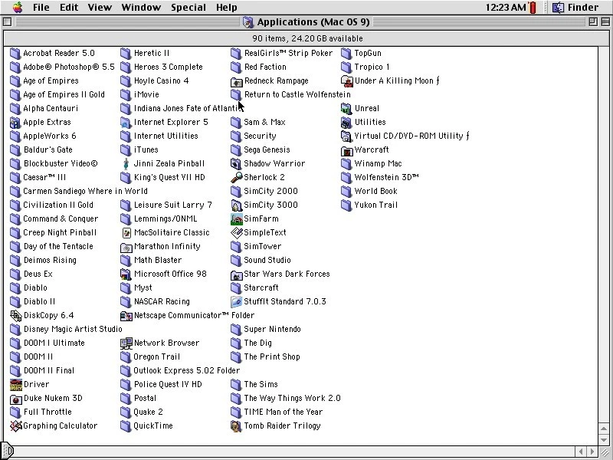613x460 pixels.
Task: Select the Graphing Calculator icon
Action: point(16,426)
